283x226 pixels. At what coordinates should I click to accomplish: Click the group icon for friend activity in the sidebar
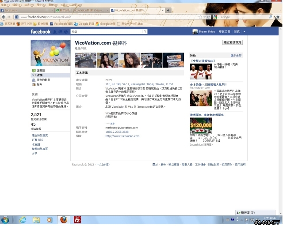pyautogui.click(x=34, y=80)
